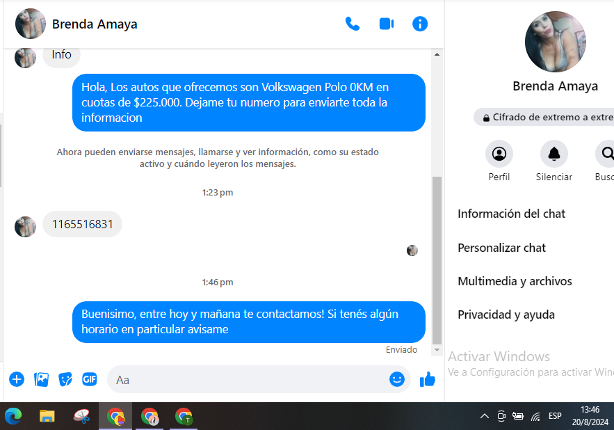Change ESP keyboard language

pyautogui.click(x=555, y=416)
